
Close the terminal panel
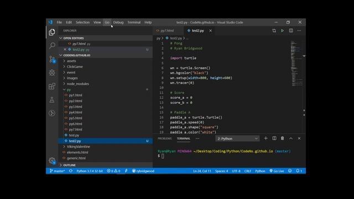299,138
